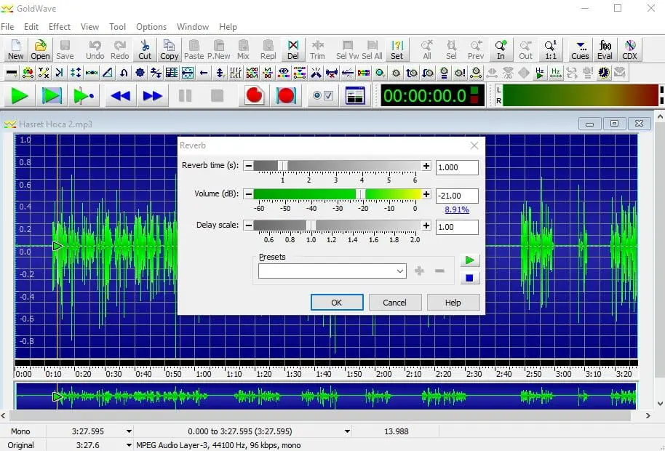Open the CDX audio extraction tool
This screenshot has width=665, height=451.
tap(630, 49)
